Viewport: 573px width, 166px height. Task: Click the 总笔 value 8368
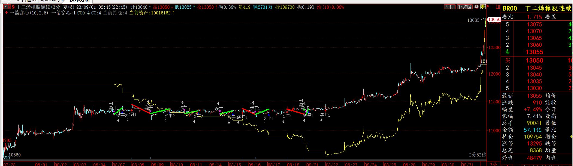tap(536, 150)
